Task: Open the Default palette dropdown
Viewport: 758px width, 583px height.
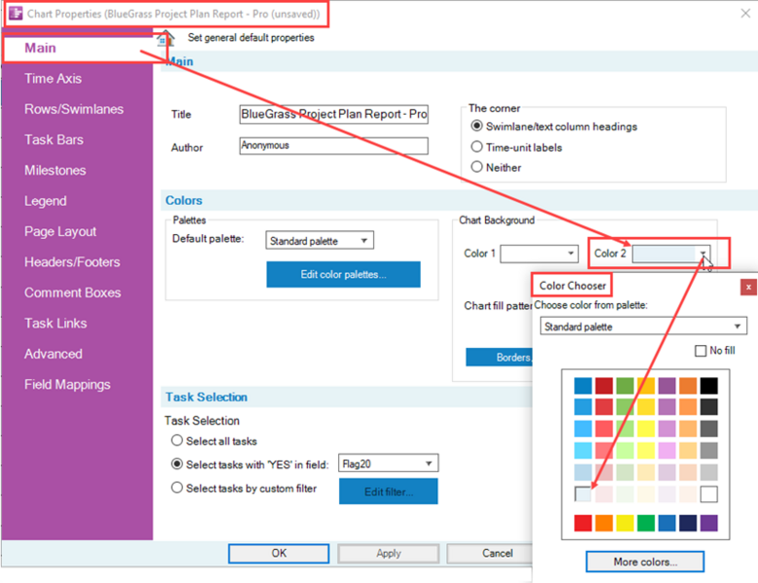Action: 320,240
